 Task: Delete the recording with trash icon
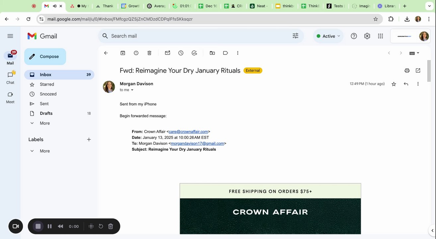click(x=111, y=226)
